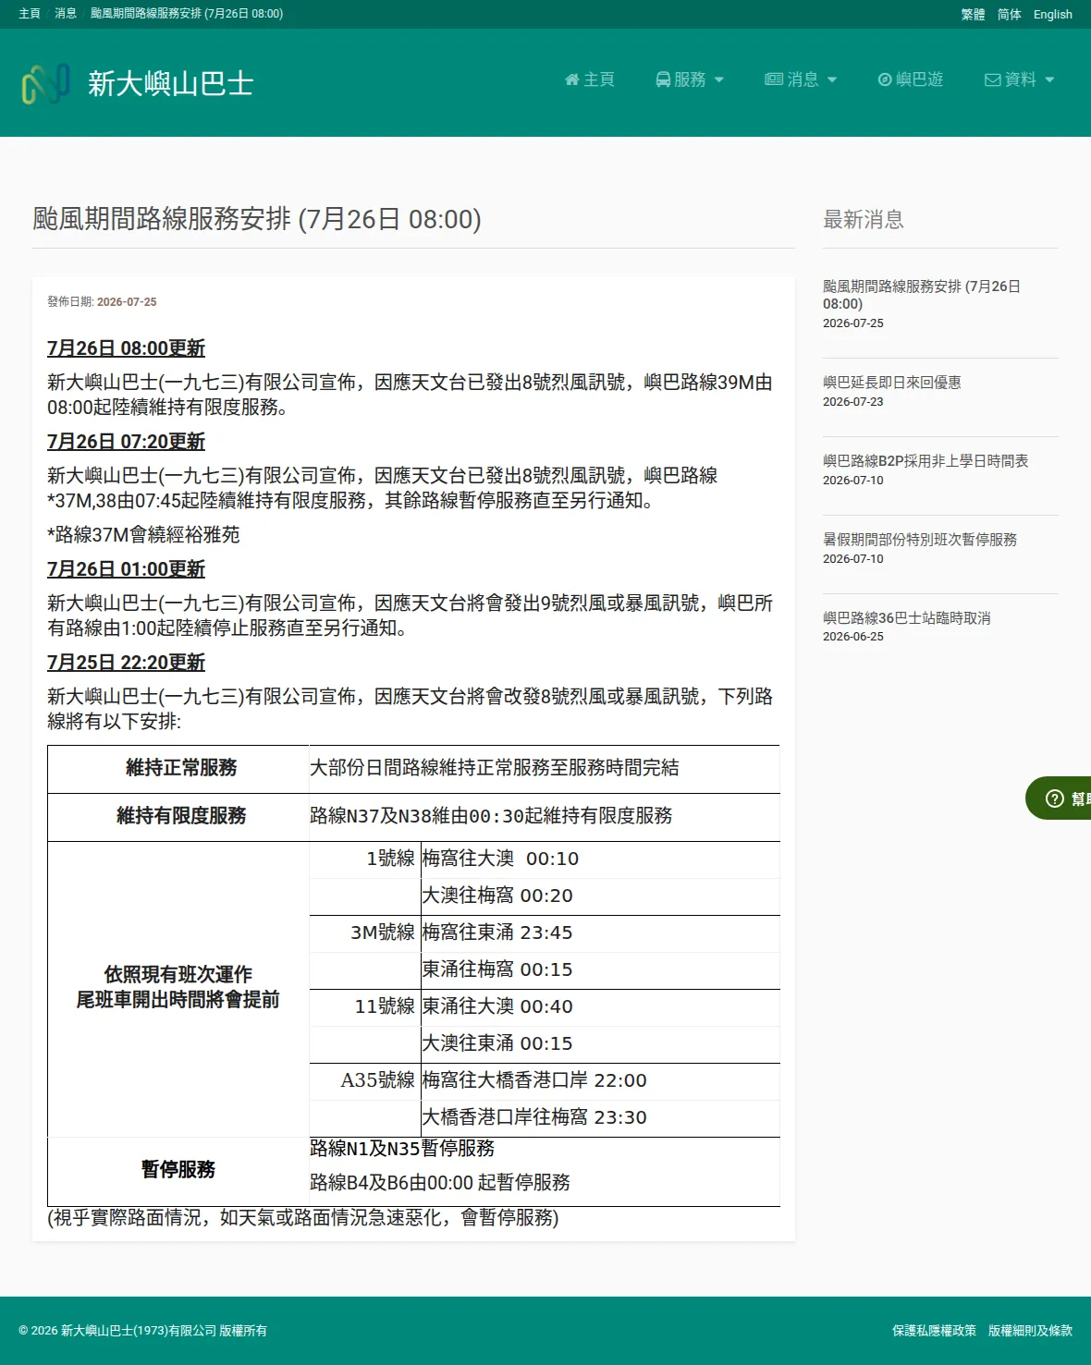1091x1365 pixels.
Task: Expand the 資料 dropdown caret
Action: (x=1049, y=79)
